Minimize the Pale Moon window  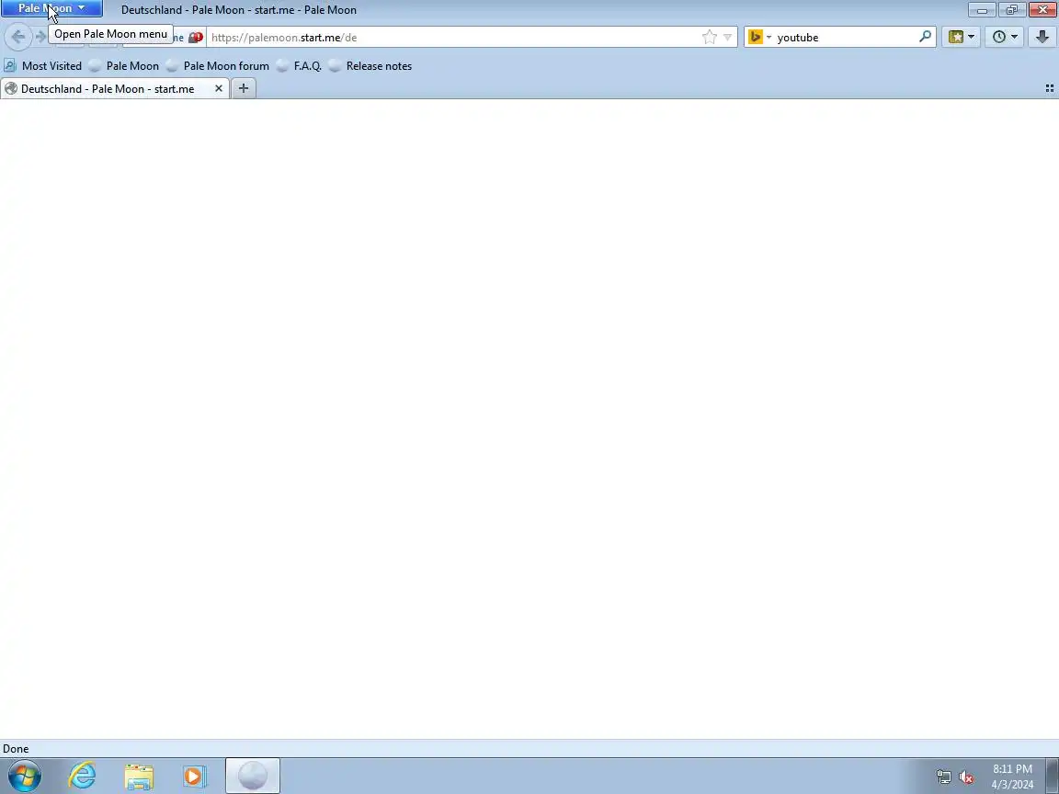pyautogui.click(x=982, y=9)
